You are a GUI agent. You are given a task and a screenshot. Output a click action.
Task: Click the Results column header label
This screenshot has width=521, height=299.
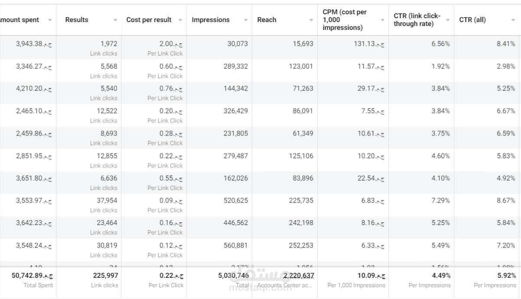[x=77, y=20]
